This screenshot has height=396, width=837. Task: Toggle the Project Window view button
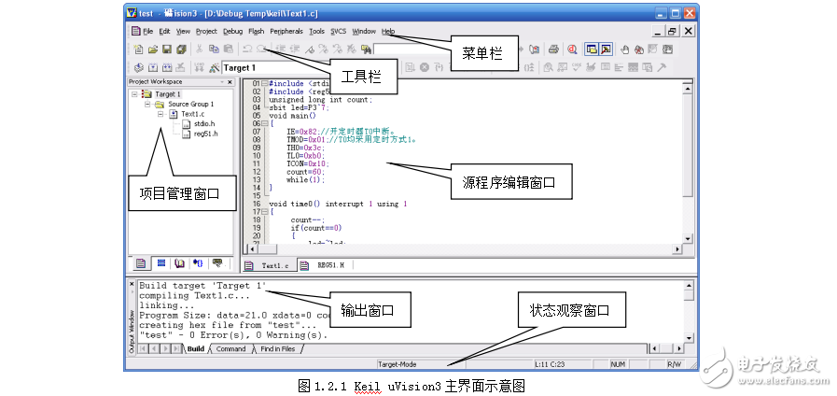coord(592,49)
